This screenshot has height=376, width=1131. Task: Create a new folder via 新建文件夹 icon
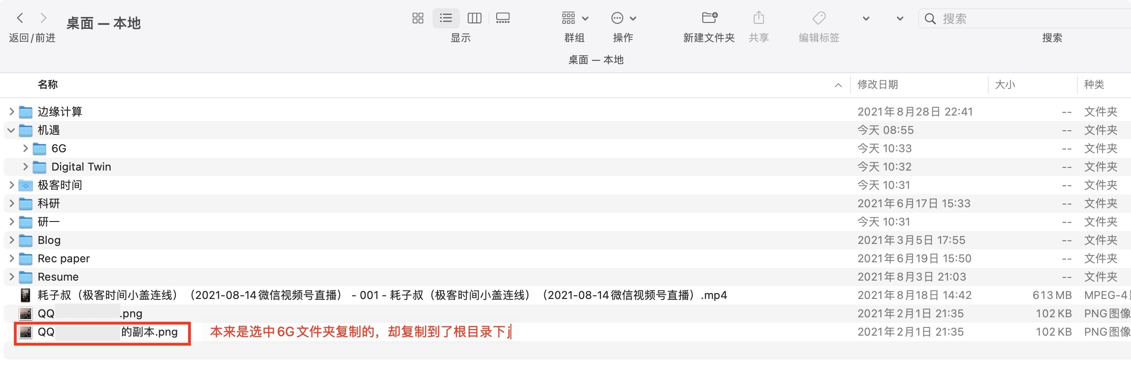[709, 18]
